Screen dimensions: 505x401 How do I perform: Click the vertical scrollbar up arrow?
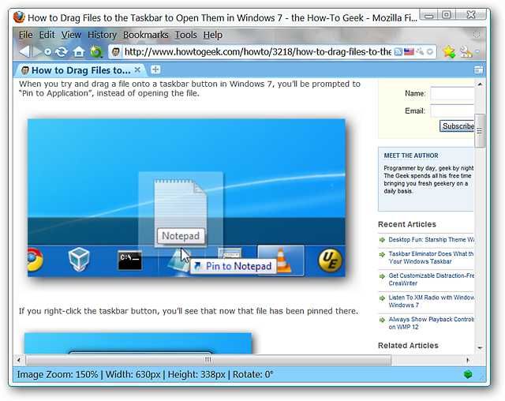pos(480,84)
